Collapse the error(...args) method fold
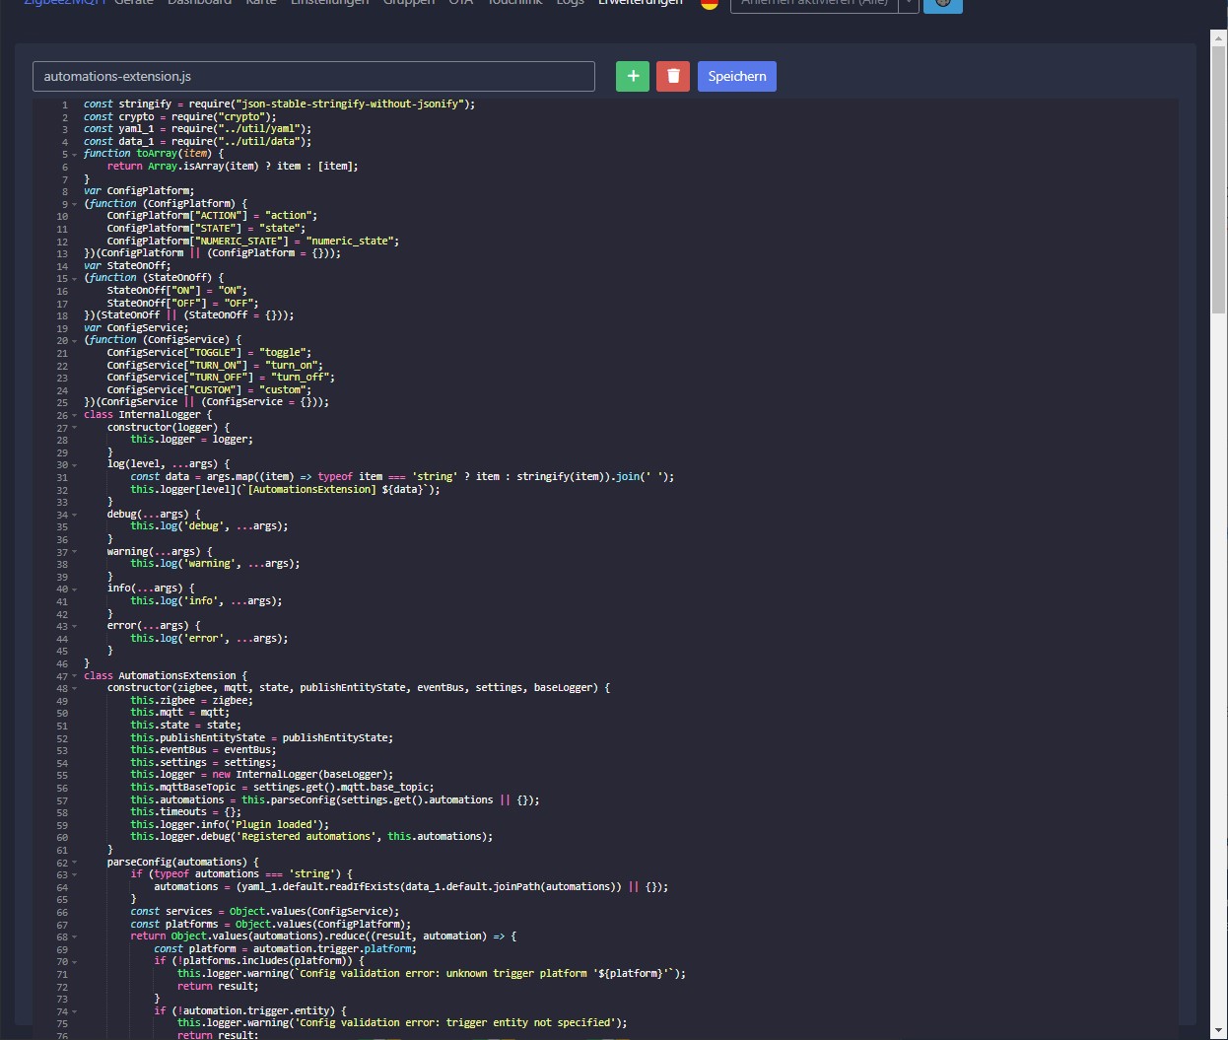This screenshot has width=1228, height=1040. (x=75, y=626)
